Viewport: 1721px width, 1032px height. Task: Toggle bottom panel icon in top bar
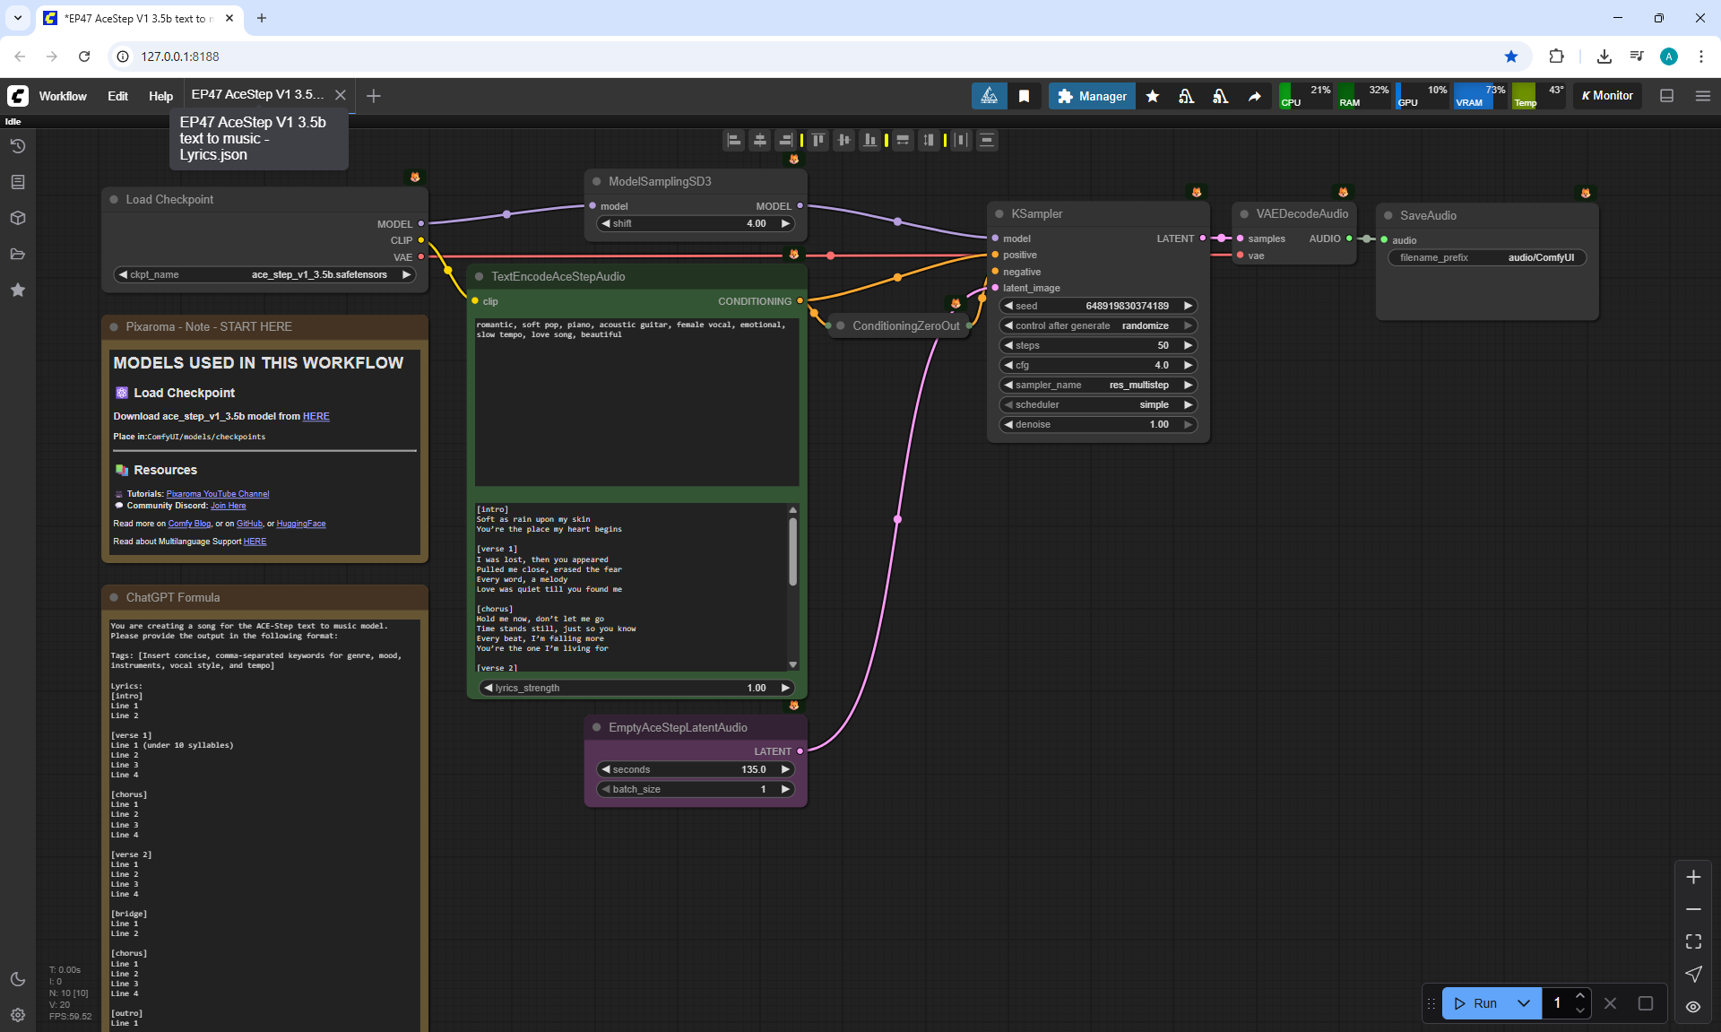pos(1666,96)
